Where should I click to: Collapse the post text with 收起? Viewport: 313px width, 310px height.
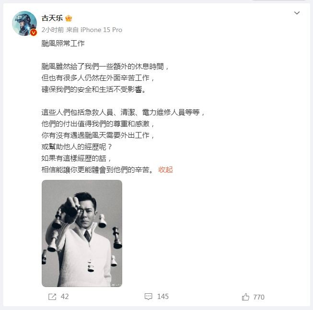click(x=165, y=170)
